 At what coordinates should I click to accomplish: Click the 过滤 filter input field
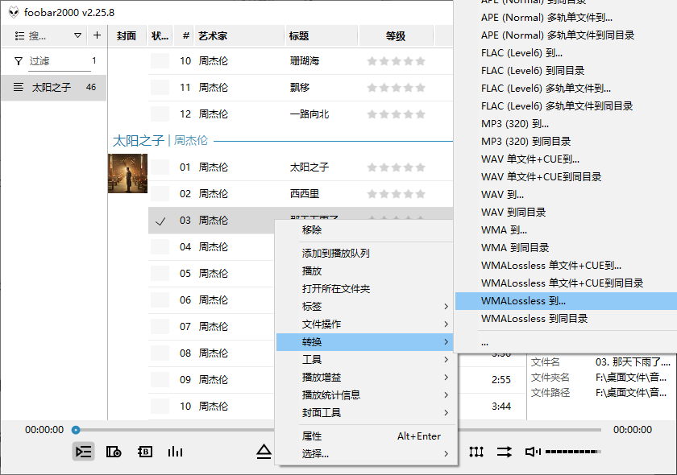60,61
